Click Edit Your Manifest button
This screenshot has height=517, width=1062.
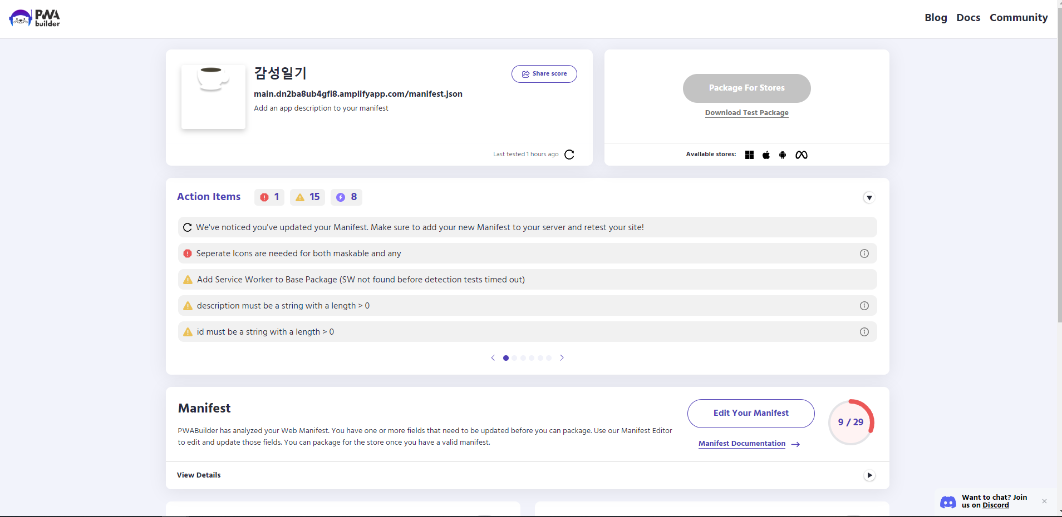click(x=750, y=413)
